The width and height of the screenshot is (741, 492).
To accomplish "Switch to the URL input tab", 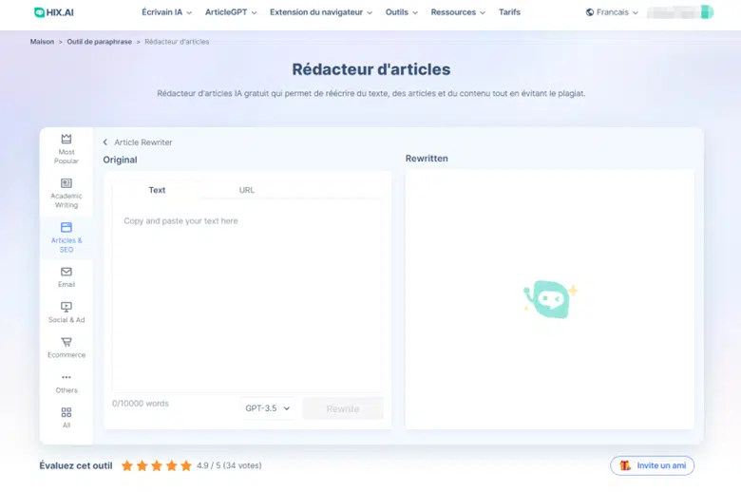I will [247, 190].
